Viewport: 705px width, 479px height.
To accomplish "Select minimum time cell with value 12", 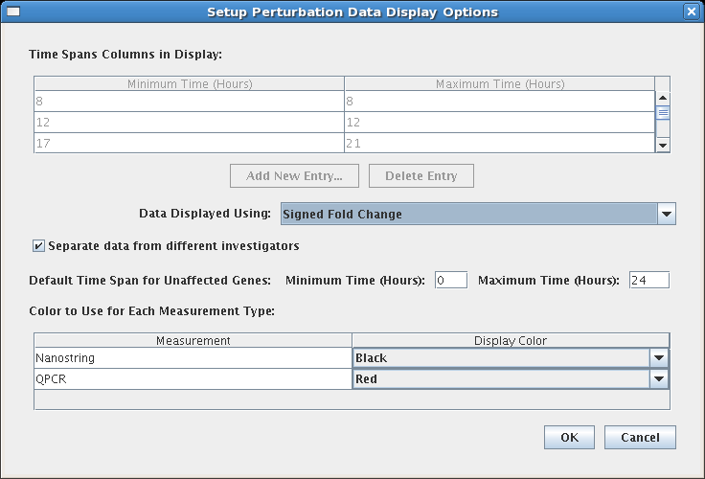I will [190, 123].
